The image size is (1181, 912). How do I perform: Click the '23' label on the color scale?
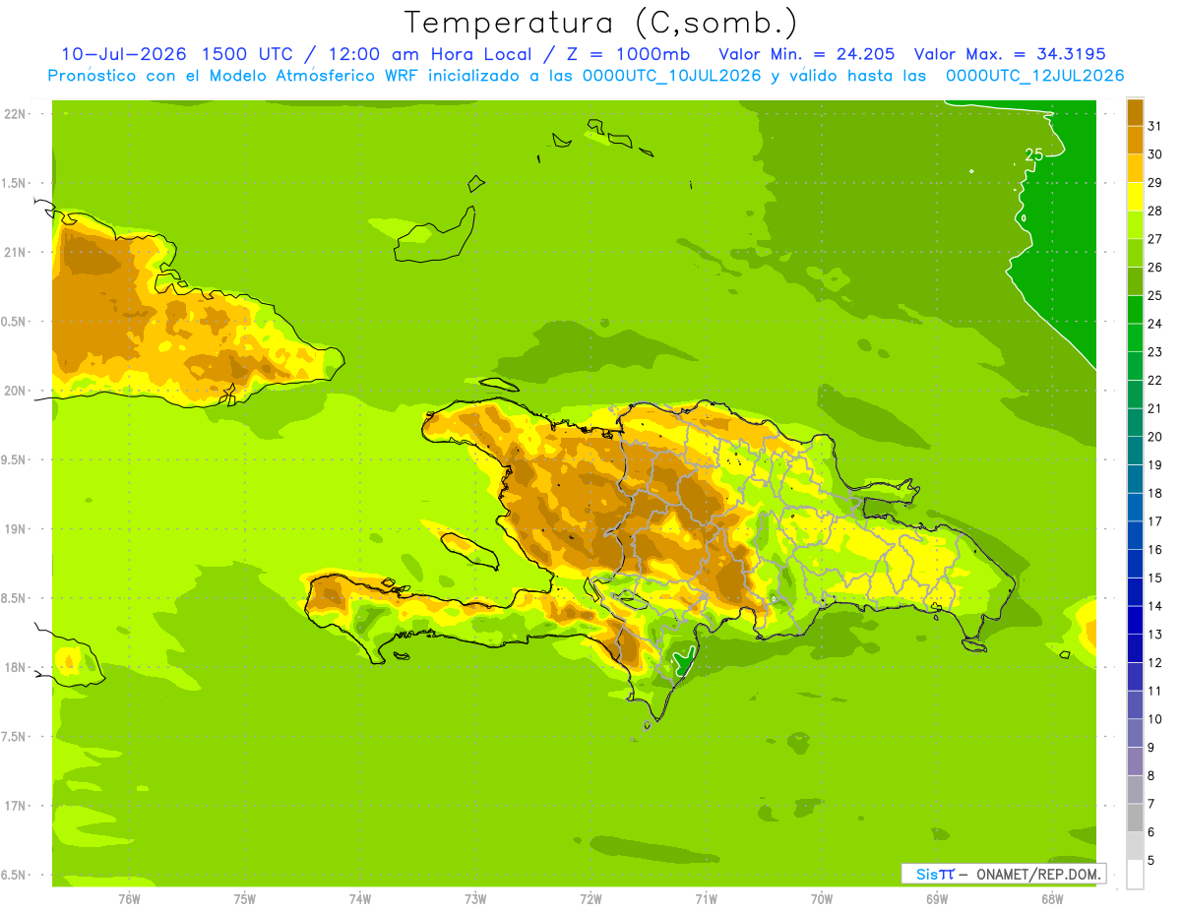pos(1155,352)
